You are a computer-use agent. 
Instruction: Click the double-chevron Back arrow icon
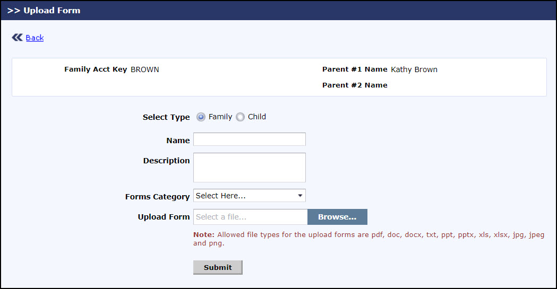(17, 37)
